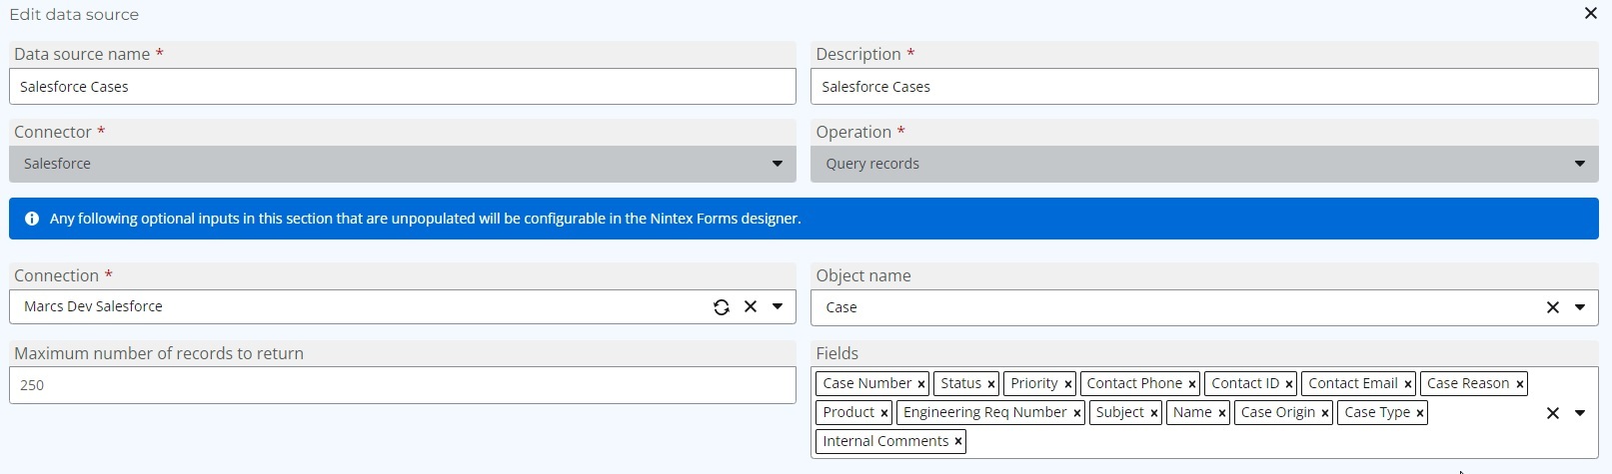The height and width of the screenshot is (474, 1612).
Task: Clear all selected Fields tags
Action: (1553, 413)
